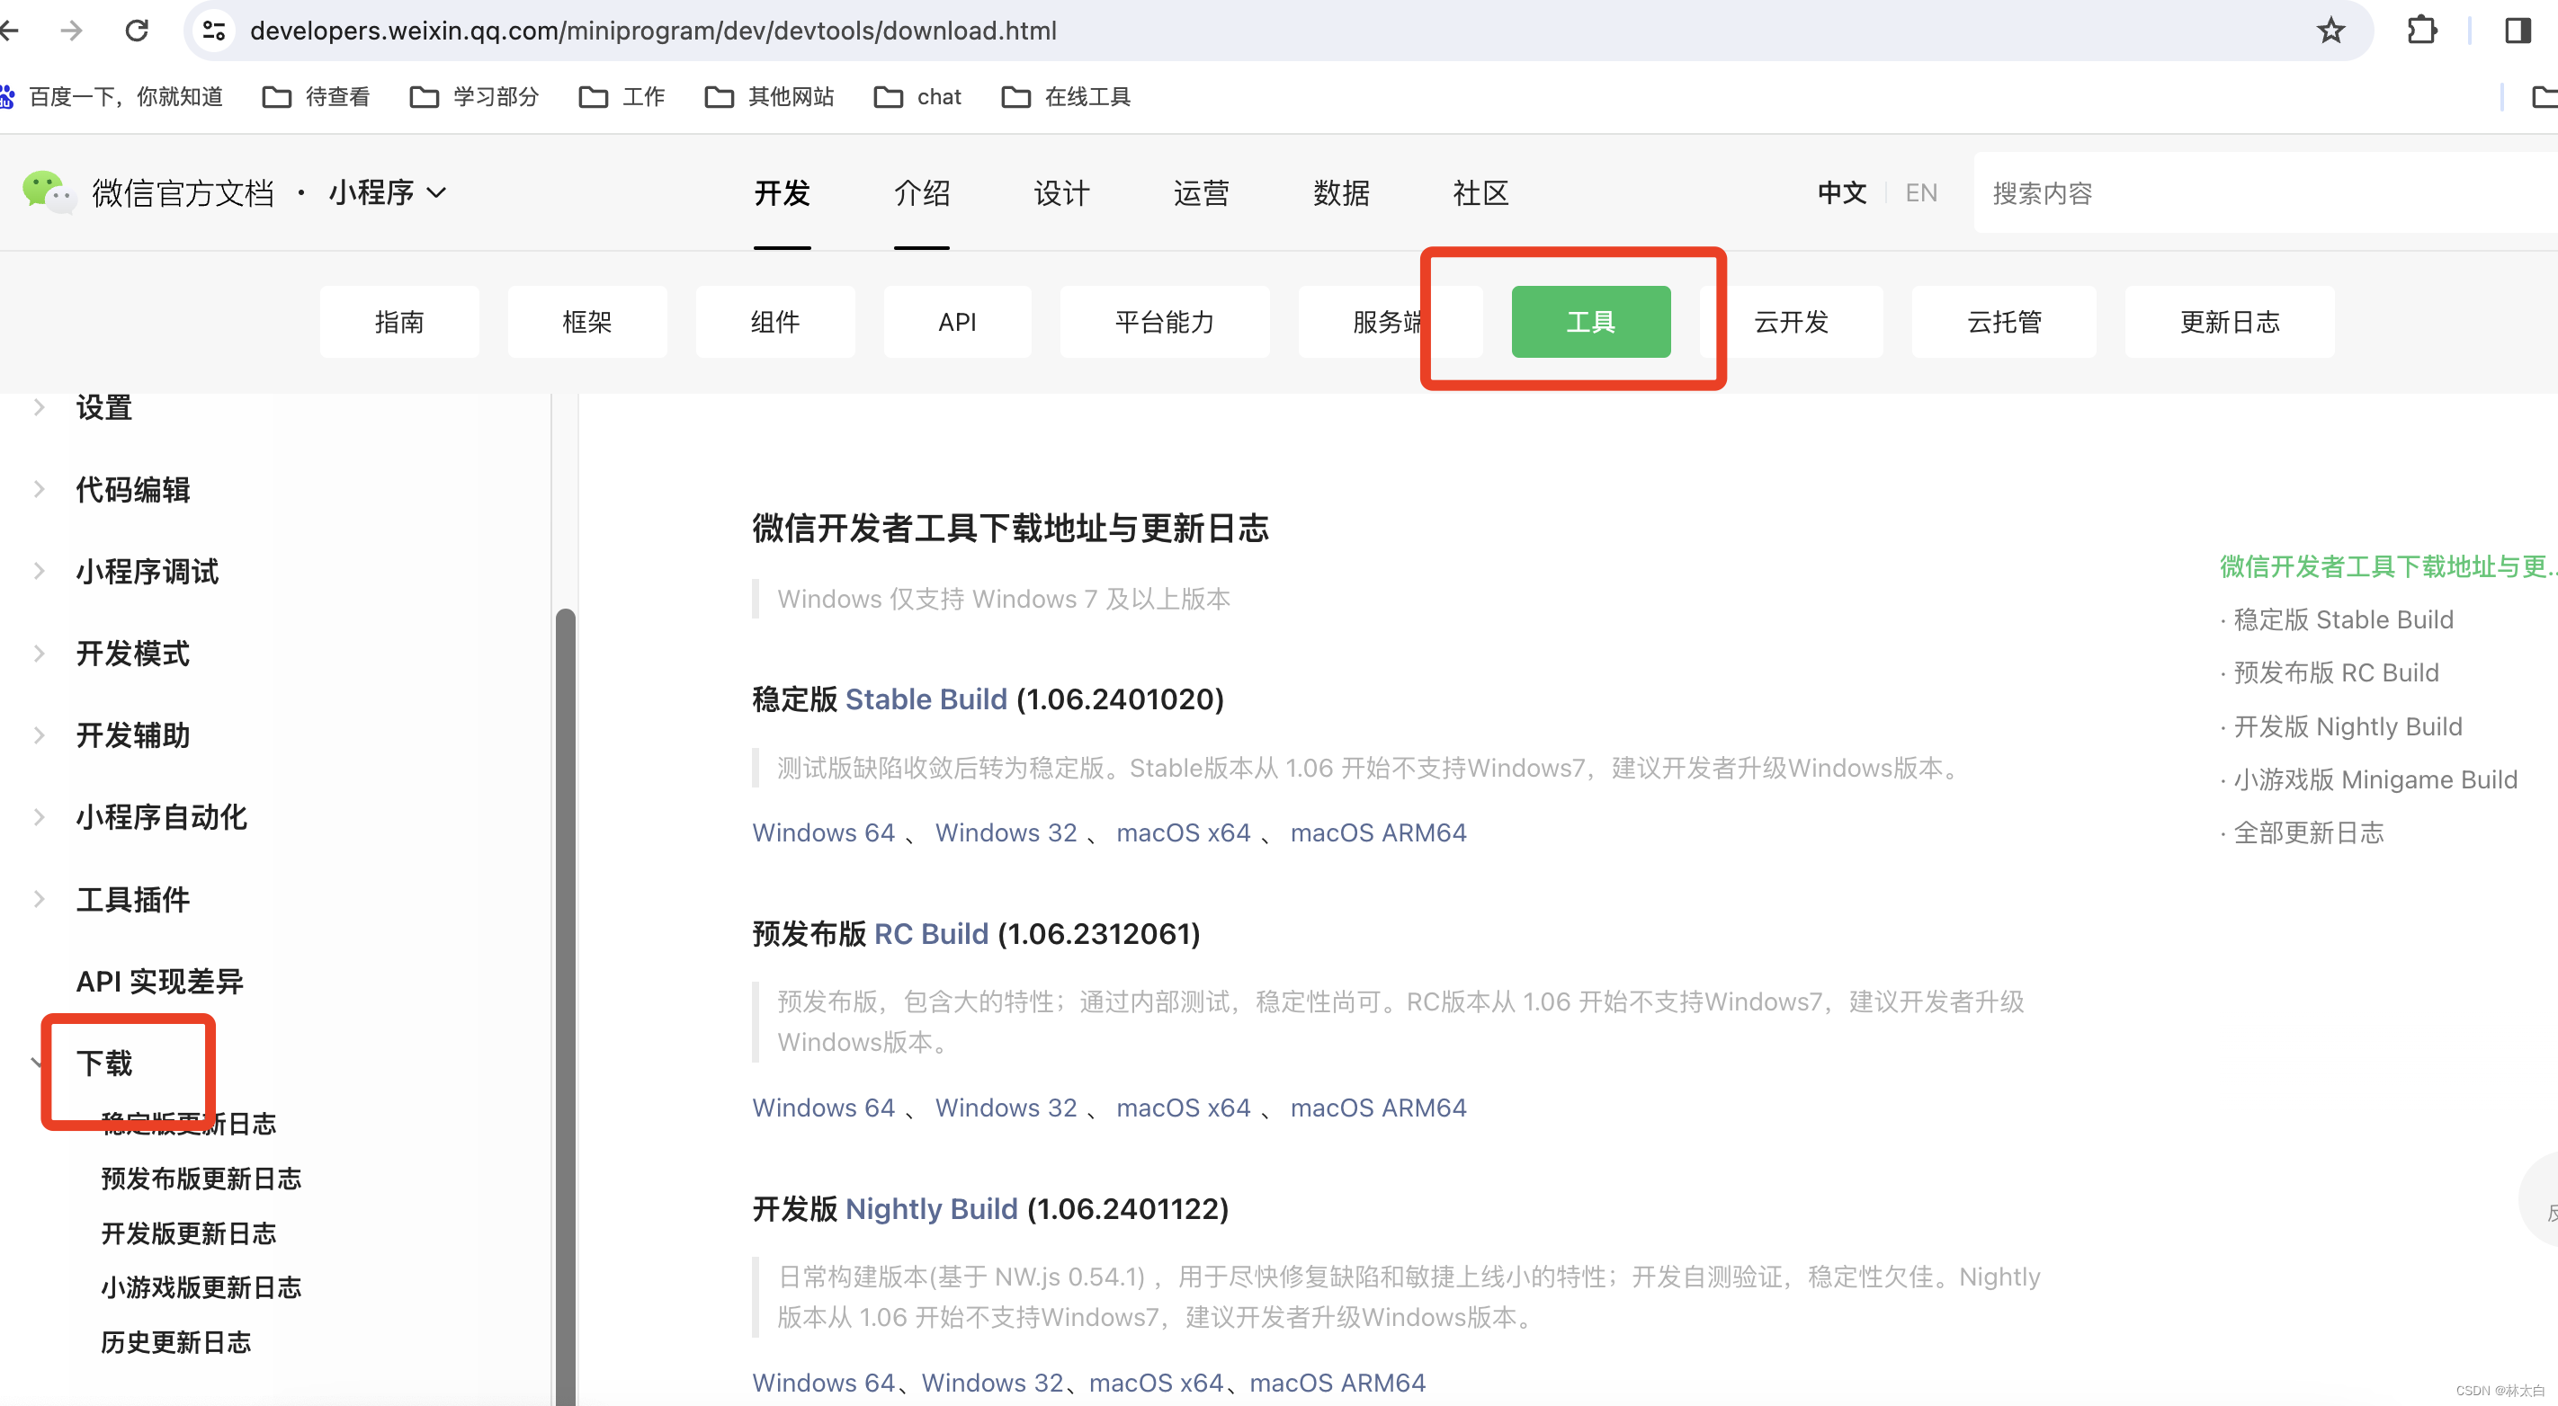This screenshot has height=1406, width=2558.
Task: Focus the 搜索内容 search field
Action: pyautogui.click(x=2266, y=192)
